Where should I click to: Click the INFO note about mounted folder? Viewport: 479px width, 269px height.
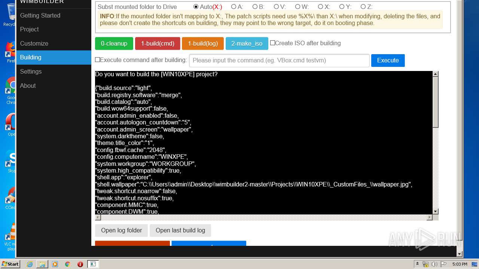[270, 19]
